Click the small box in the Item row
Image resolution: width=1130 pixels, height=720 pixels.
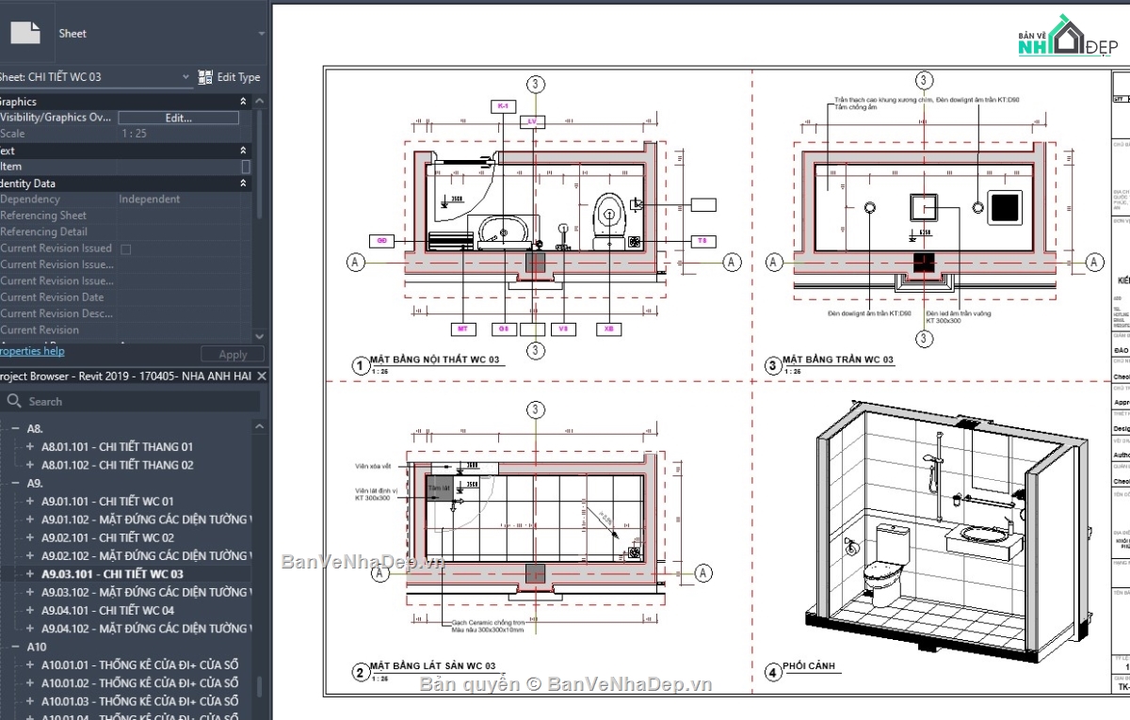coord(246,167)
